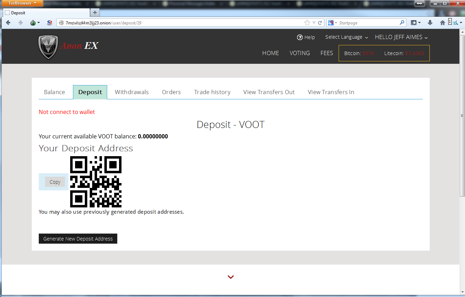Click the Help question mark icon
The height and width of the screenshot is (297, 465).
(x=300, y=37)
